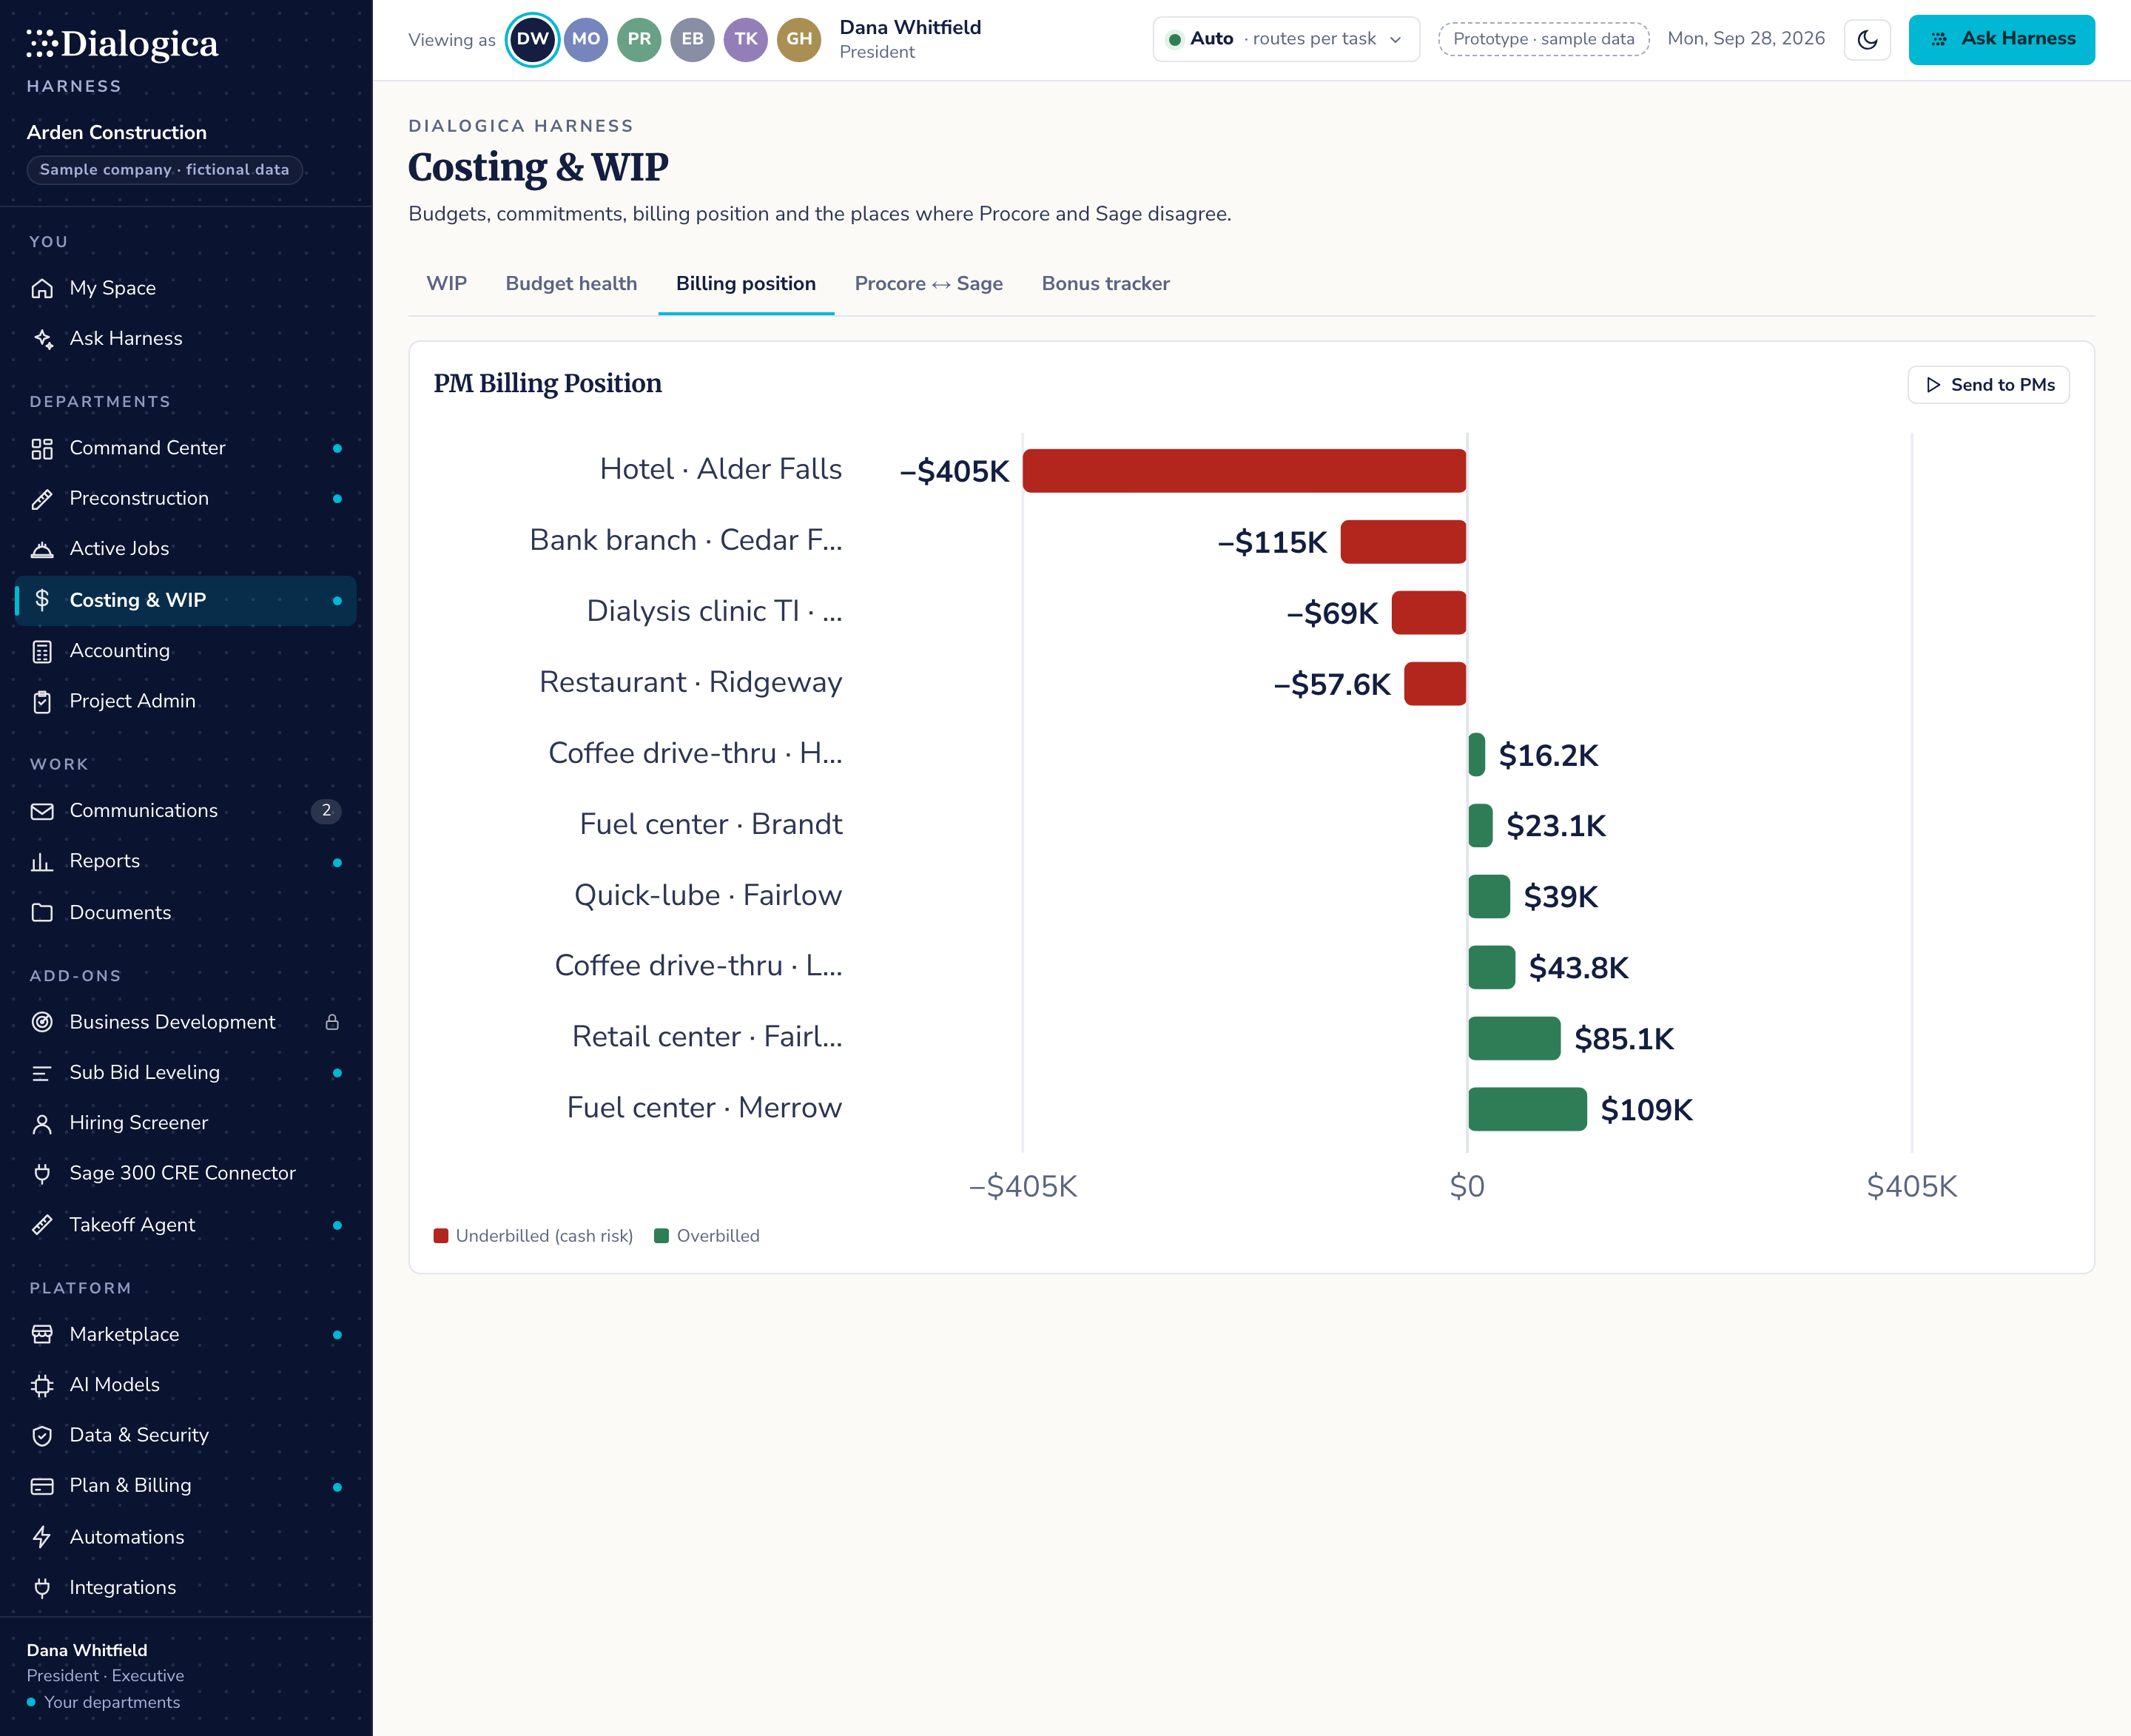
Task: Expand the Auto routes per task dropdown
Action: pos(1286,39)
